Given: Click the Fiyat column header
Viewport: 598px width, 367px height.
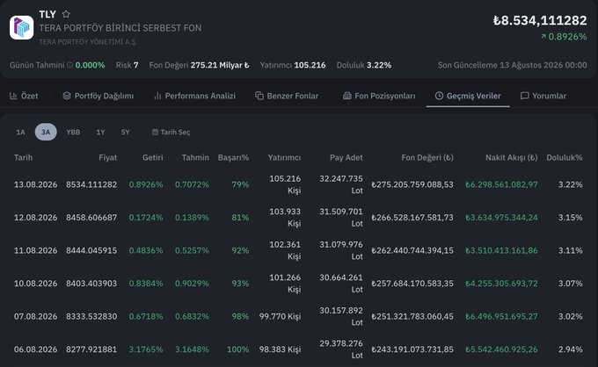Looking at the screenshot, I should coord(107,158).
